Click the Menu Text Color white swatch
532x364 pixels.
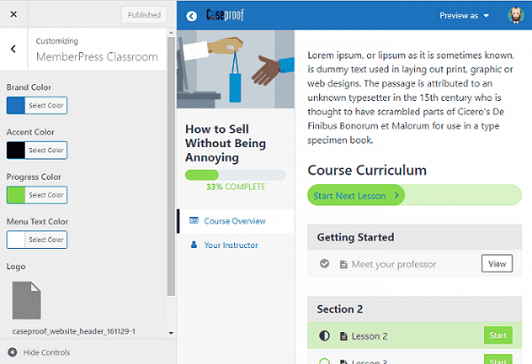pyautogui.click(x=16, y=240)
